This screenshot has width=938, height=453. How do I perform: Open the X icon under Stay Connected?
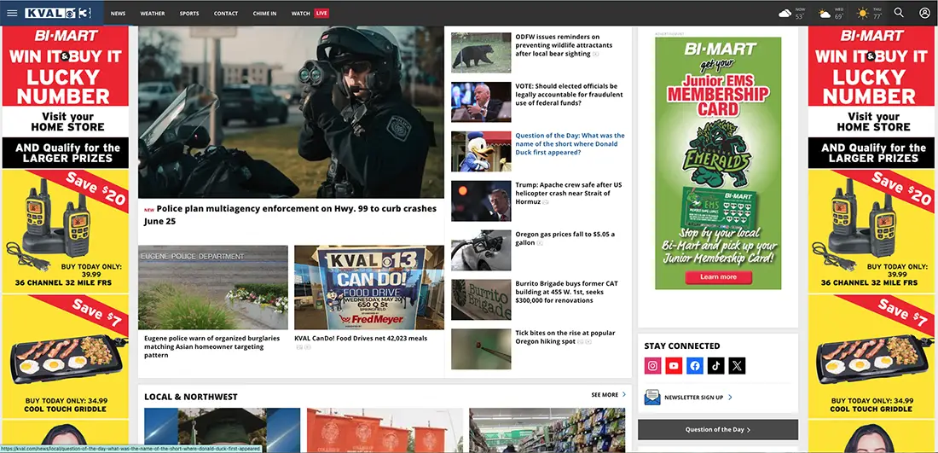pyautogui.click(x=737, y=366)
